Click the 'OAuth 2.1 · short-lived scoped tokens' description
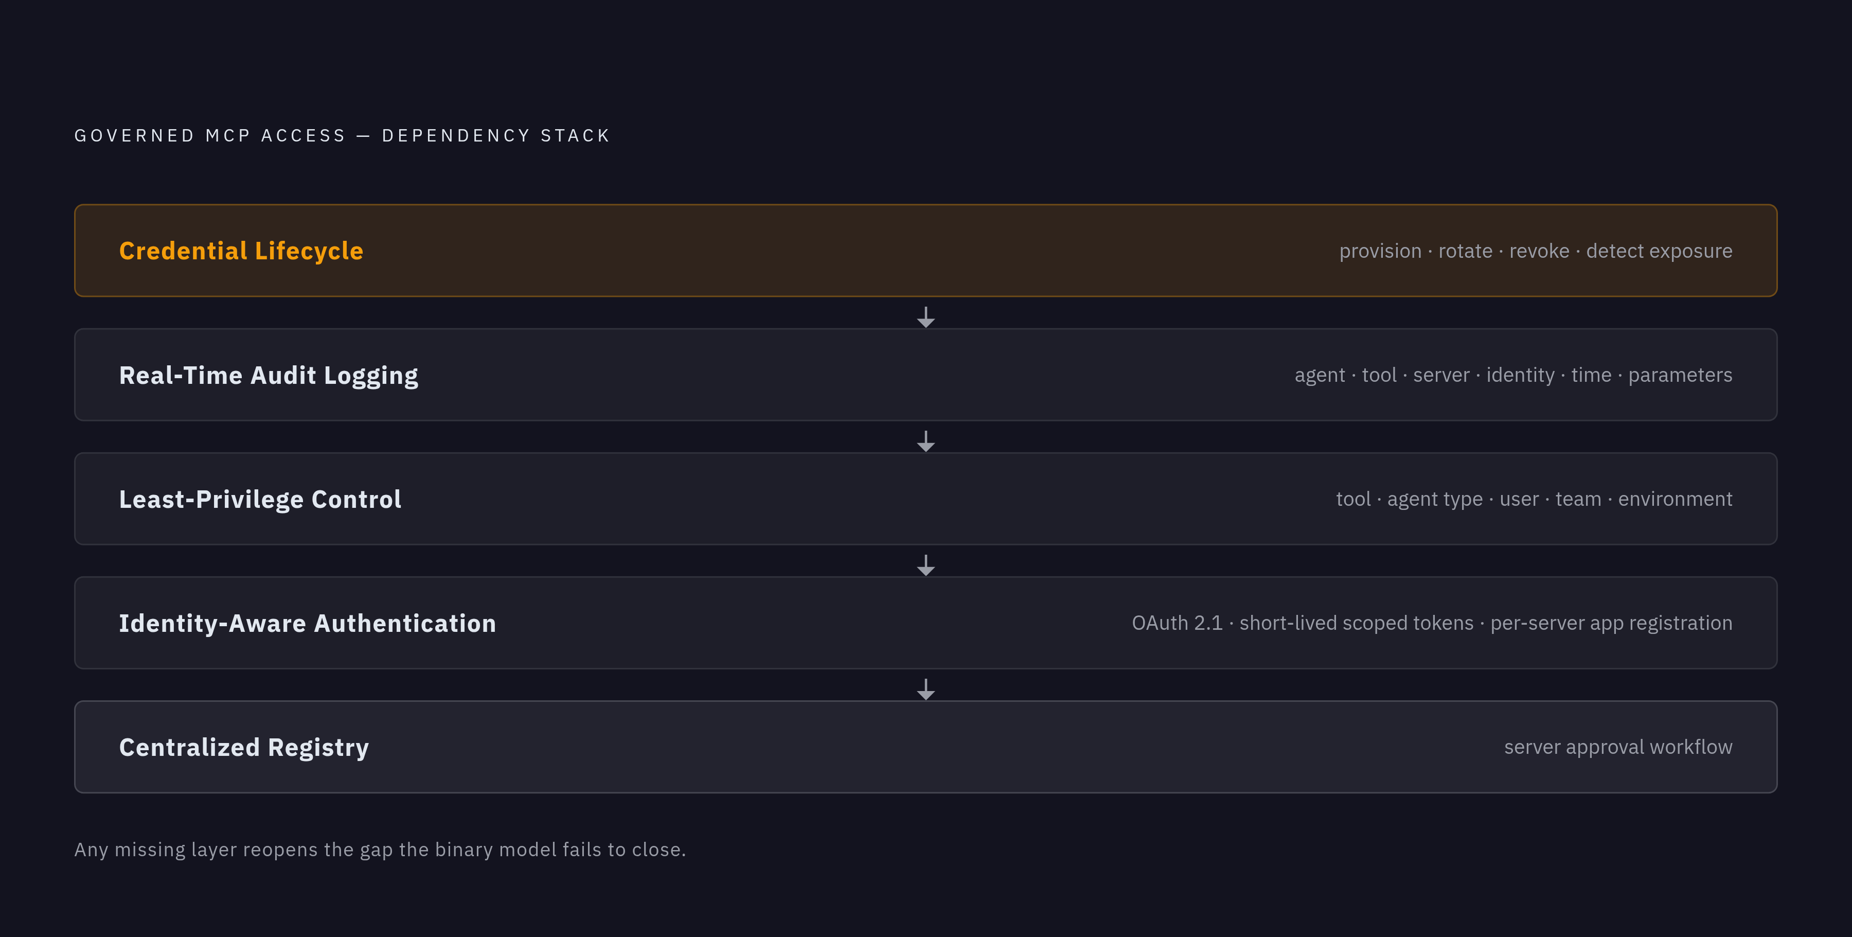Viewport: 1852px width, 937px height. pos(1432,624)
